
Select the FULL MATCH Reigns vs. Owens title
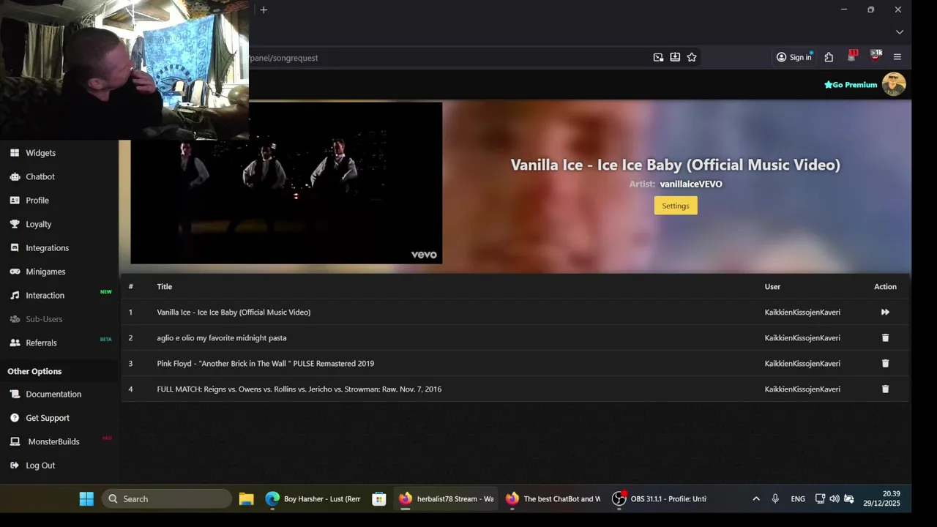click(299, 389)
